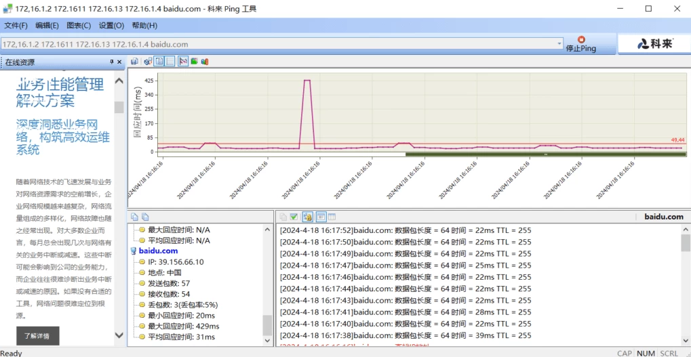Click the 了解详情 button
Image resolution: width=691 pixels, height=357 pixels.
coord(37,336)
